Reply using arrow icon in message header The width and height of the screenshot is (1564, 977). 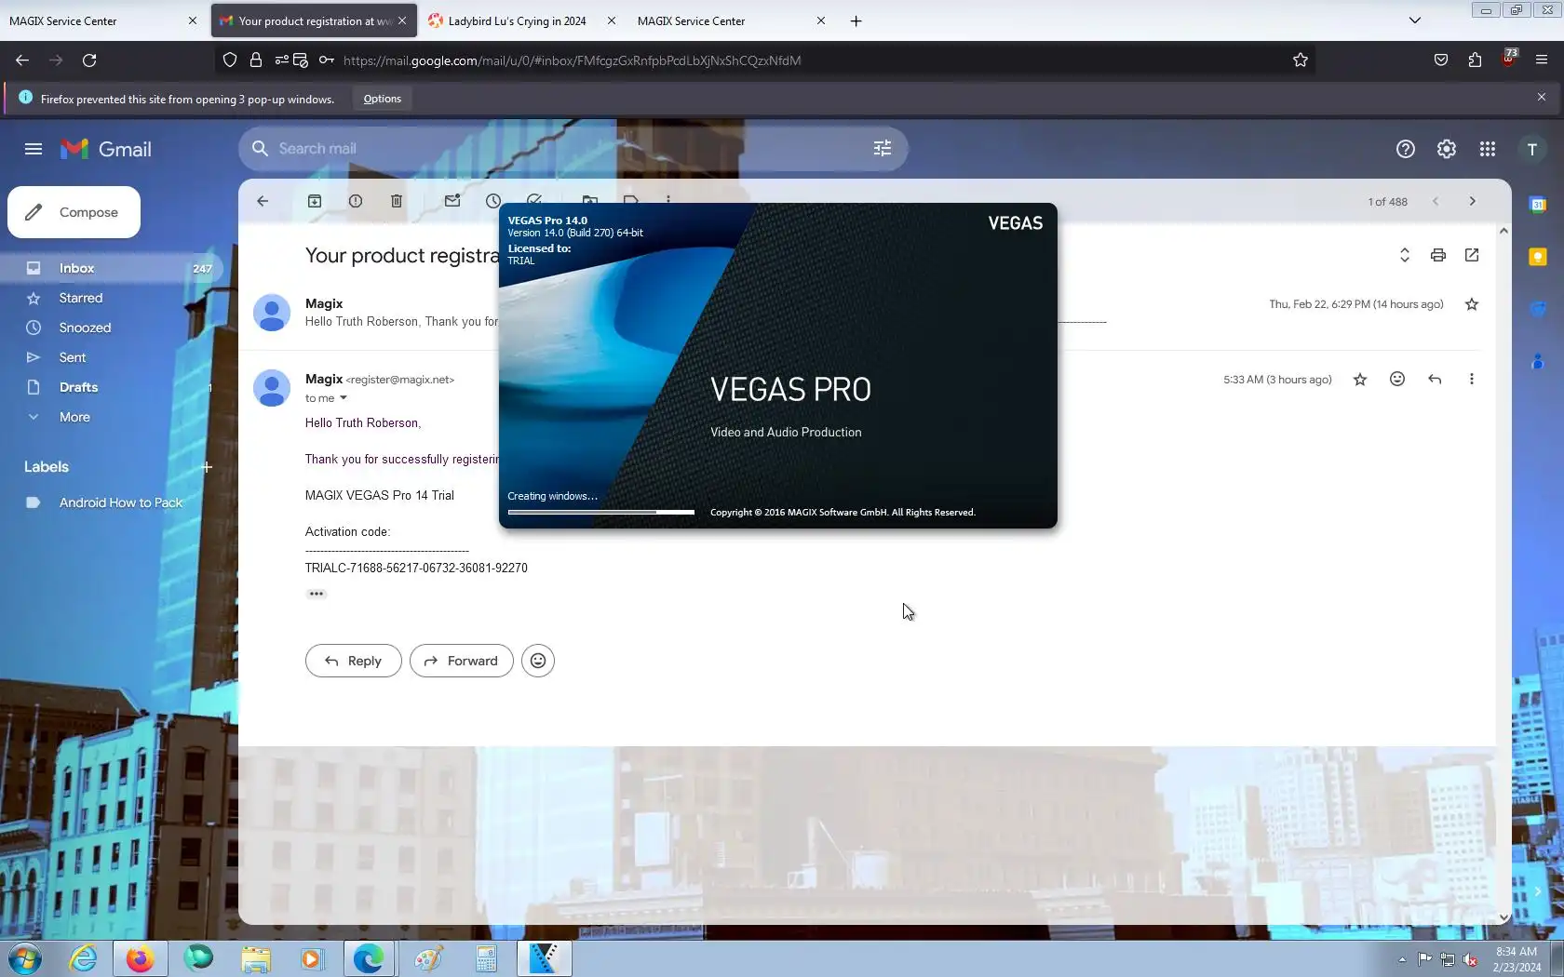point(1435,379)
